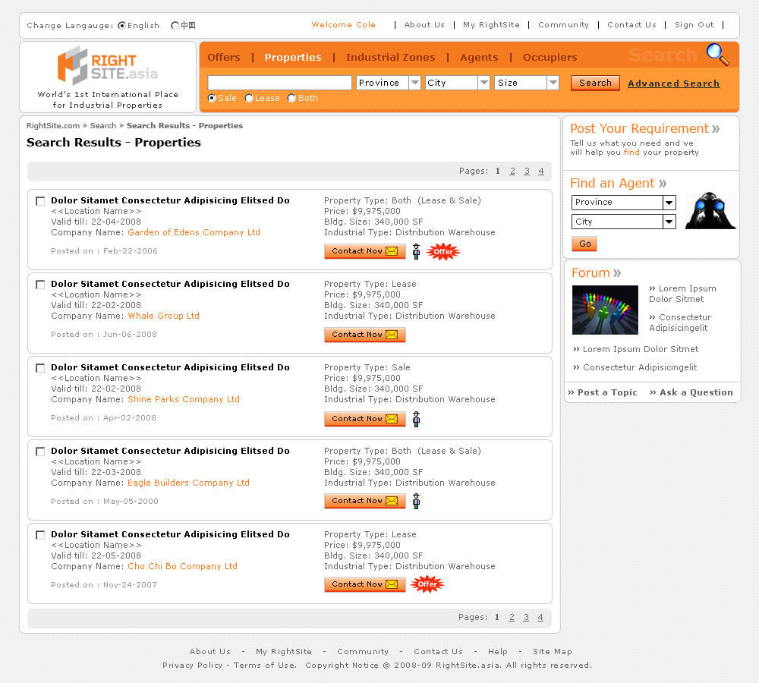Image resolution: width=759 pixels, height=683 pixels.
Task: Select the Lease radio button
Action: (x=250, y=99)
